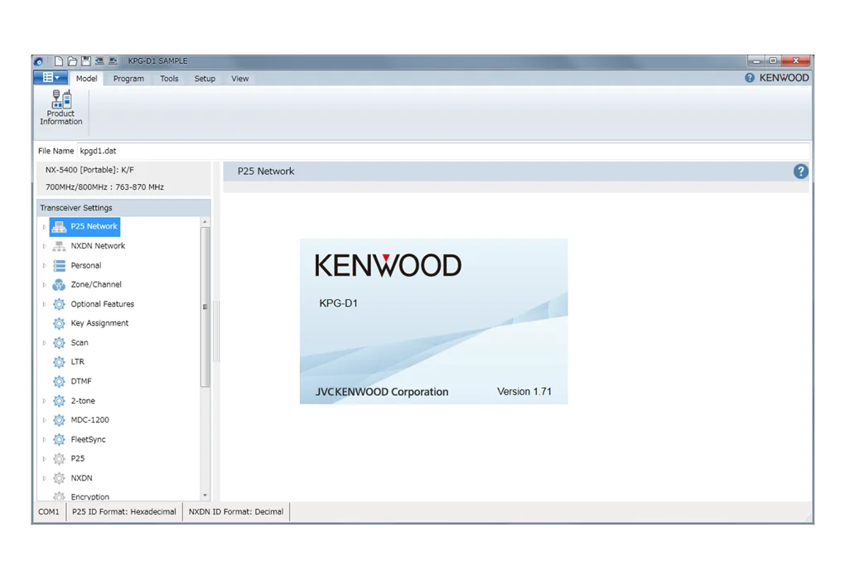Click the NXDN gear icon
Viewport: 845px width, 580px height.
pos(60,478)
